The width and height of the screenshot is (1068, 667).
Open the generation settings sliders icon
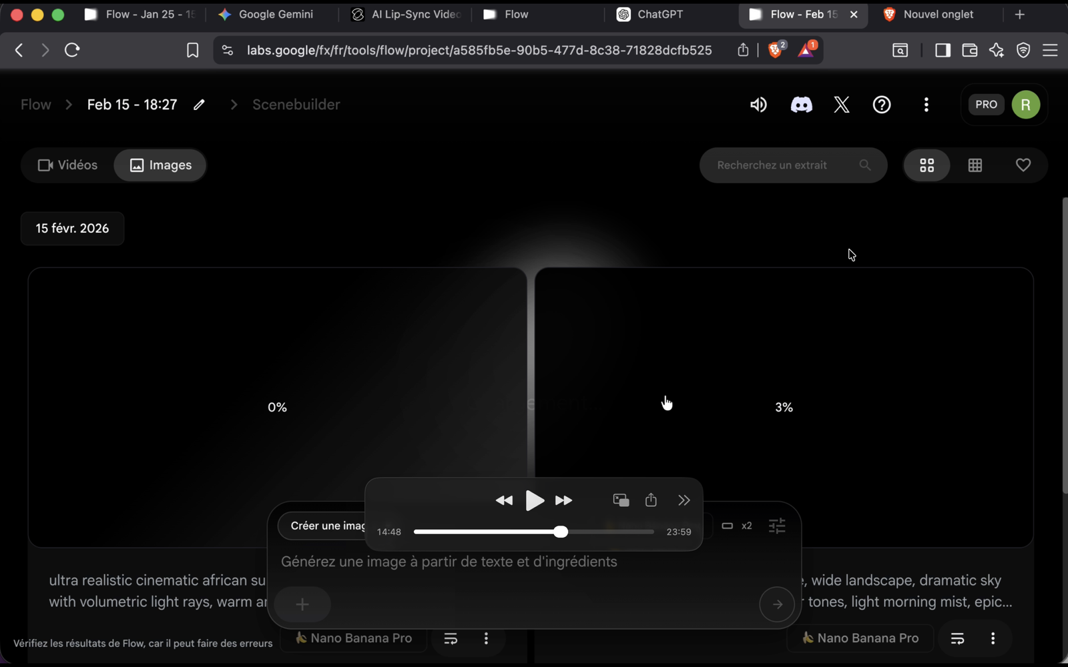point(777,526)
